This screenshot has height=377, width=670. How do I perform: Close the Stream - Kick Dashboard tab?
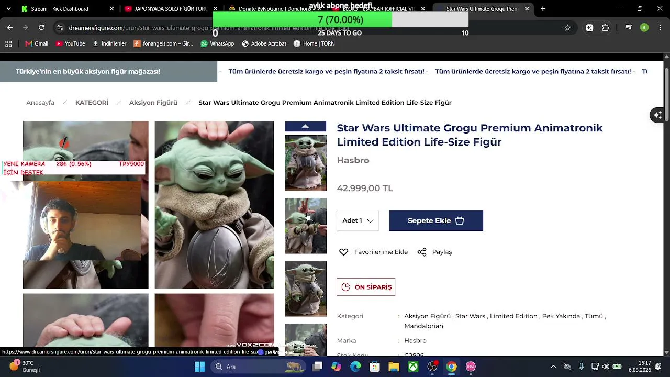[112, 9]
